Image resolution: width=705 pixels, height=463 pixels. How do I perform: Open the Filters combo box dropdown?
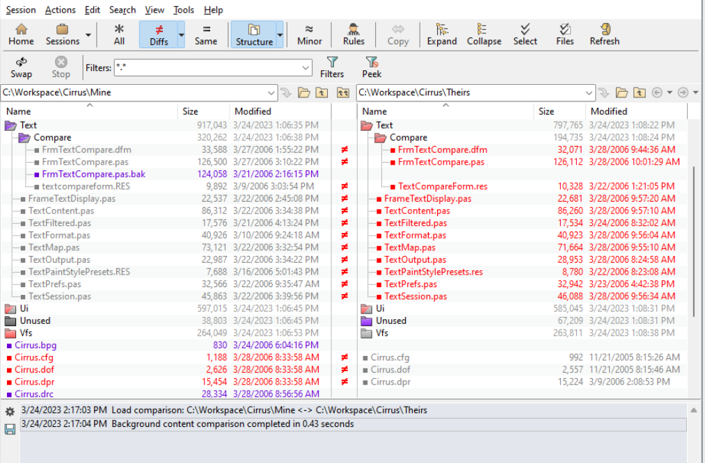[306, 67]
